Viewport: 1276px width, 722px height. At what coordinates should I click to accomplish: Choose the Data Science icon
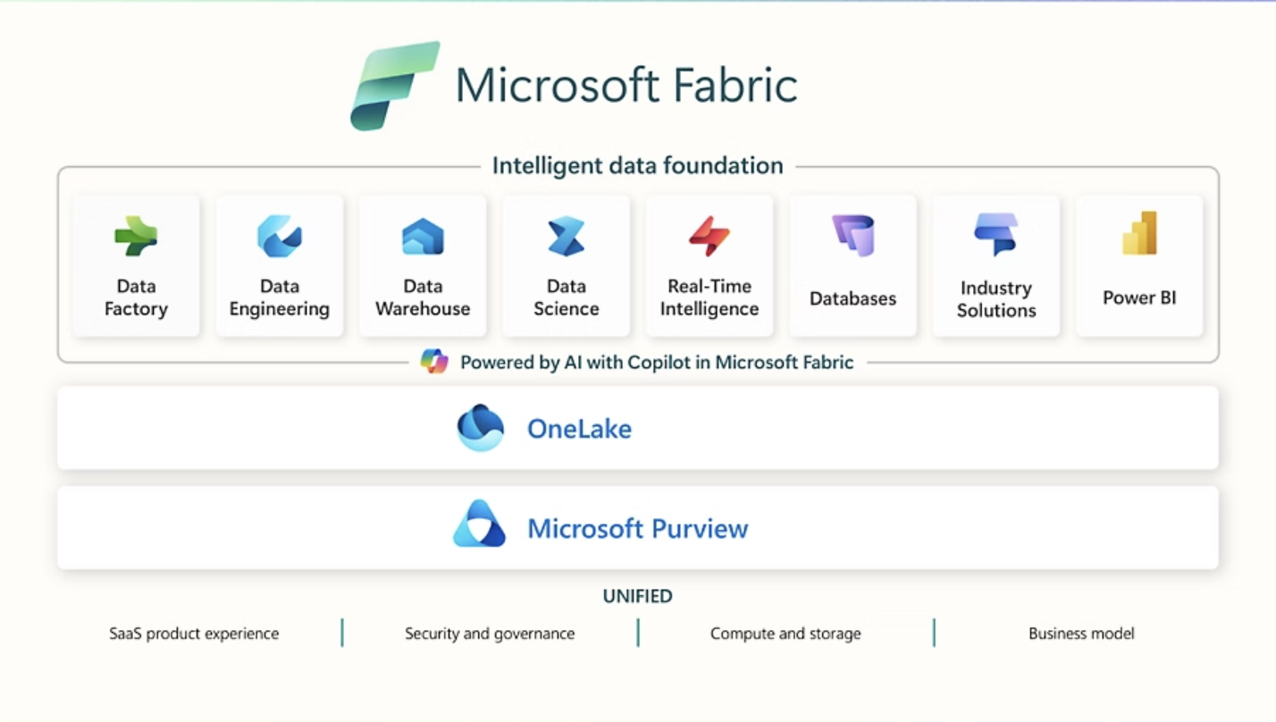click(x=567, y=236)
